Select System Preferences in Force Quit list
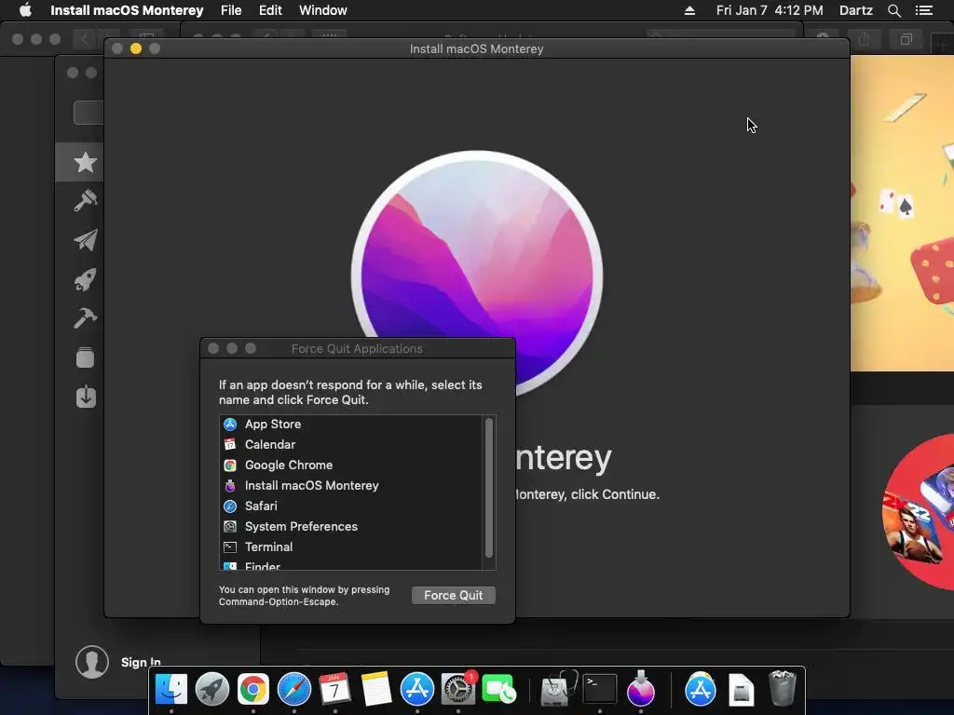The width and height of the screenshot is (954, 715). [351, 527]
